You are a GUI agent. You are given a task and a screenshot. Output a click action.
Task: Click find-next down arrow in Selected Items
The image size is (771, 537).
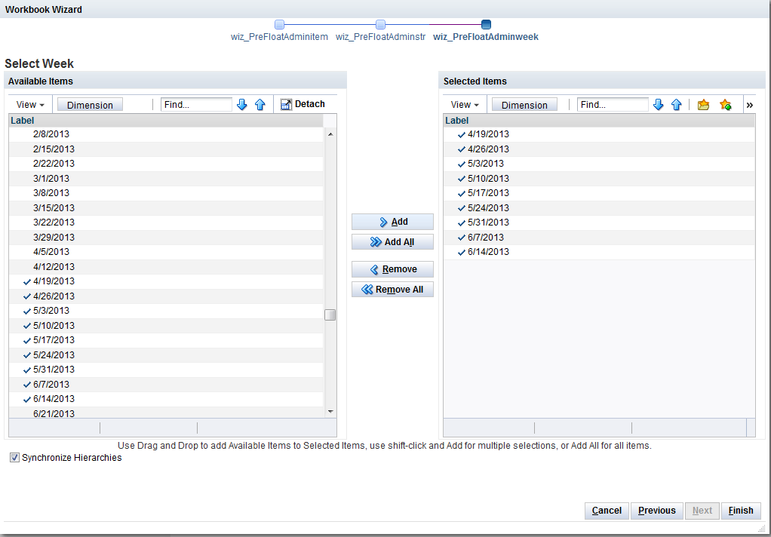pyautogui.click(x=658, y=104)
